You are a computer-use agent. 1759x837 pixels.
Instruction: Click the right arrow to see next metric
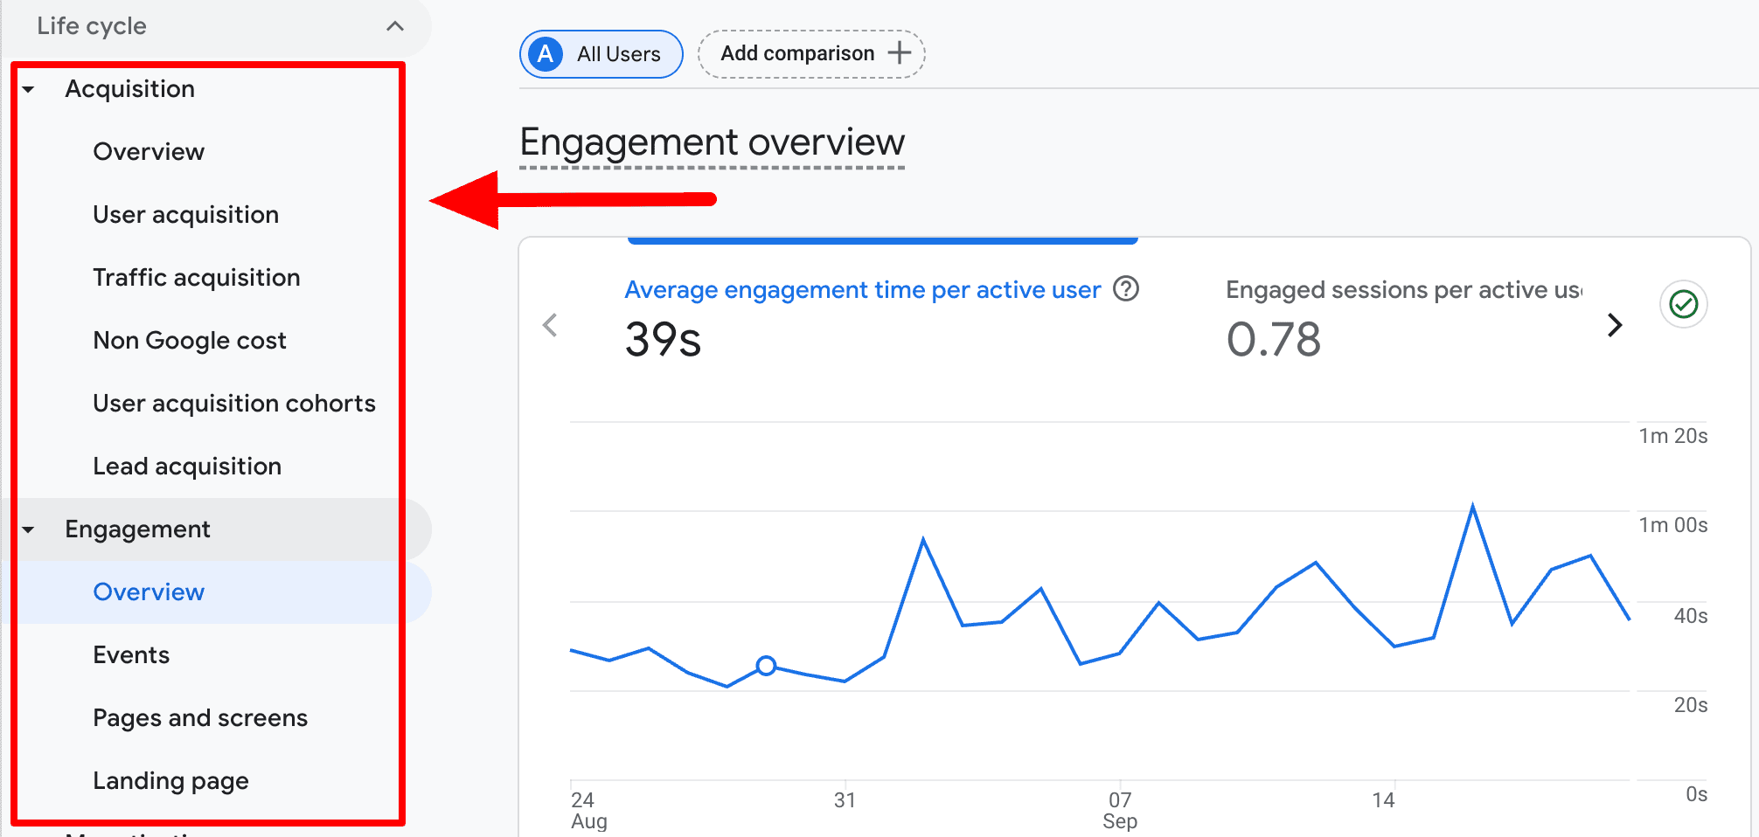click(1615, 325)
